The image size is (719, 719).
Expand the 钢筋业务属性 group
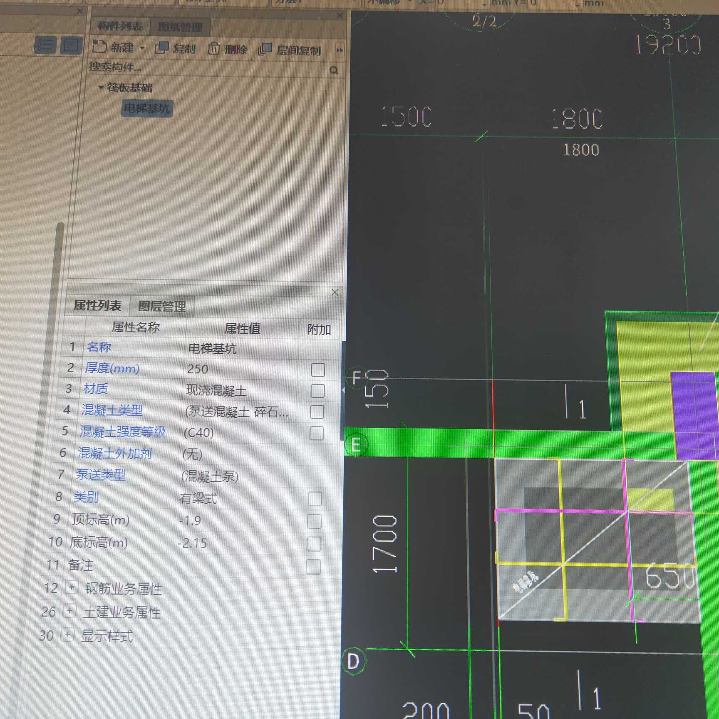[x=72, y=588]
